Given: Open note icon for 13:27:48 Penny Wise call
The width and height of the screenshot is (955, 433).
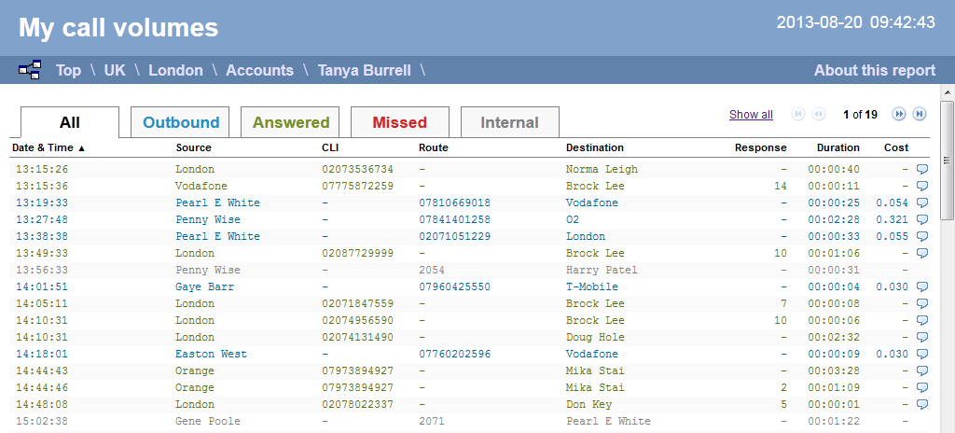Looking at the screenshot, I should click(922, 219).
